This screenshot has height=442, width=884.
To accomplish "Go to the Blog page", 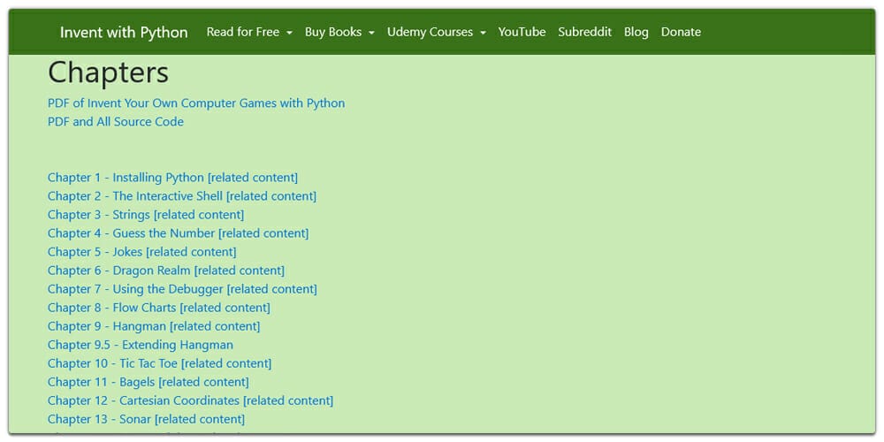I will 636,32.
